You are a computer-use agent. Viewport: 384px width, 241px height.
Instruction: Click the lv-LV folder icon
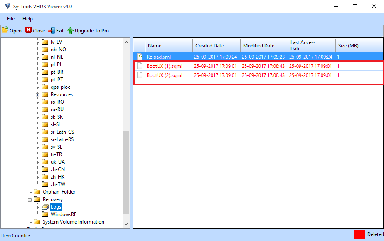[x=45, y=42]
